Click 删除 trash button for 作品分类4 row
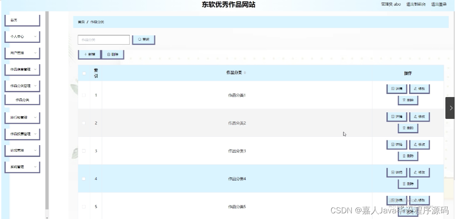 pos(408,184)
